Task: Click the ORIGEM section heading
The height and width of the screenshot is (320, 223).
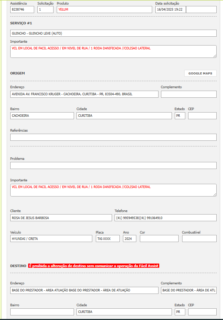Action: [18, 73]
